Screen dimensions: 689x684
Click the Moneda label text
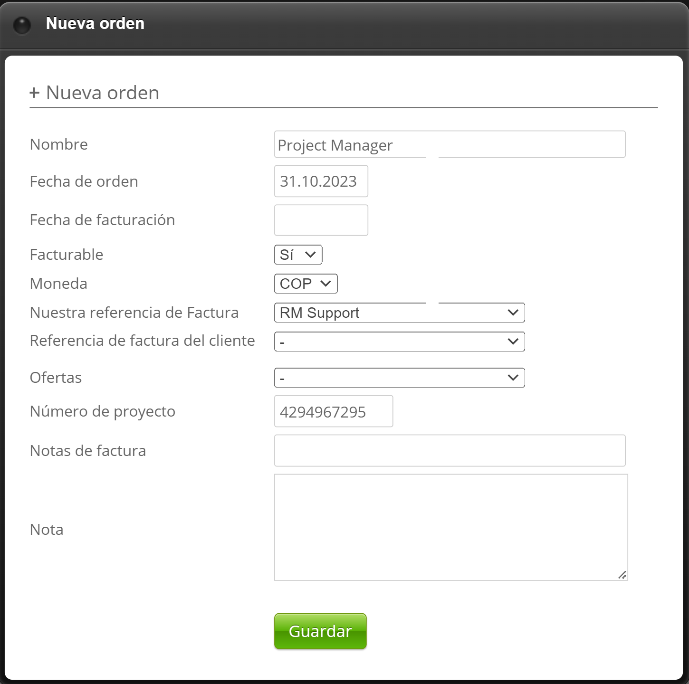[x=58, y=284]
